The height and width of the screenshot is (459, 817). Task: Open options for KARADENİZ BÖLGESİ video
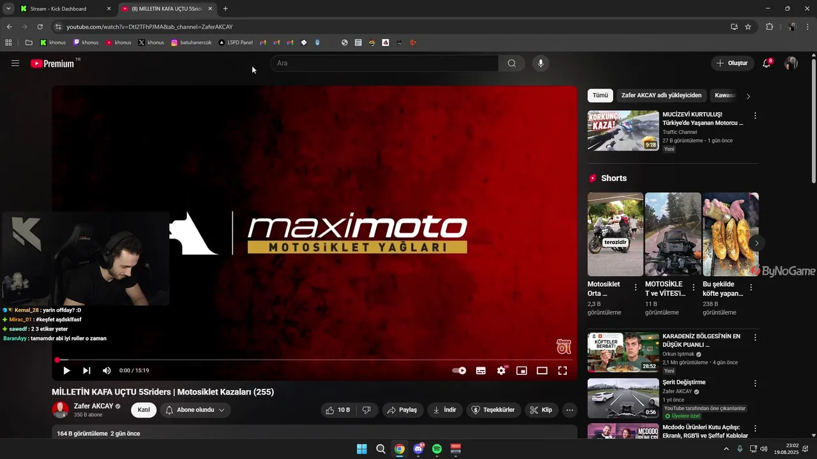pyautogui.click(x=755, y=338)
